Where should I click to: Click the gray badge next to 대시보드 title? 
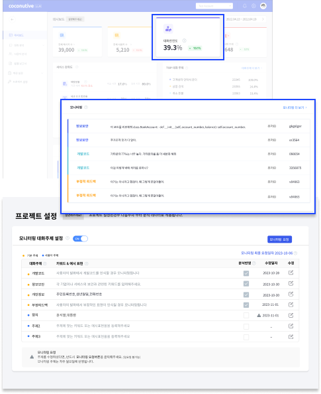pos(75,19)
